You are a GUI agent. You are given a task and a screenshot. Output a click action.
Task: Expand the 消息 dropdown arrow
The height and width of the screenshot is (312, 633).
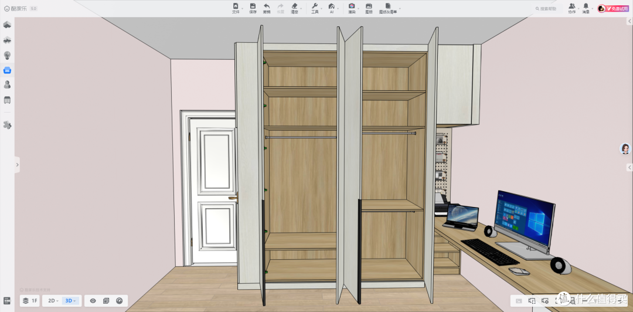592,8
